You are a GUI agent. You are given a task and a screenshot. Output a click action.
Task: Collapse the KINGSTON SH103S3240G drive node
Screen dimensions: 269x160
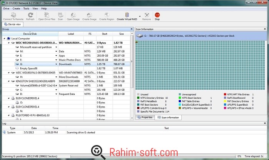[8, 81]
